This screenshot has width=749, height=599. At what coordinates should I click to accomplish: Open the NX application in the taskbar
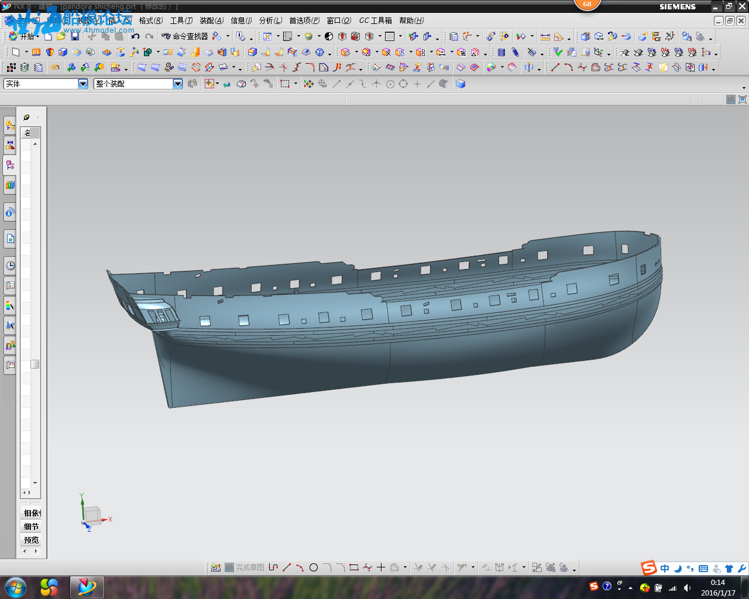87,587
